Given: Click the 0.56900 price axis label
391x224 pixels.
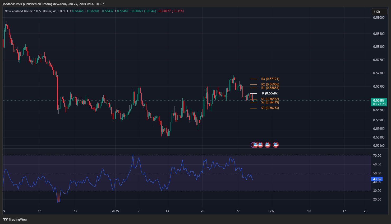Looking at the screenshot, I should point(379,87).
